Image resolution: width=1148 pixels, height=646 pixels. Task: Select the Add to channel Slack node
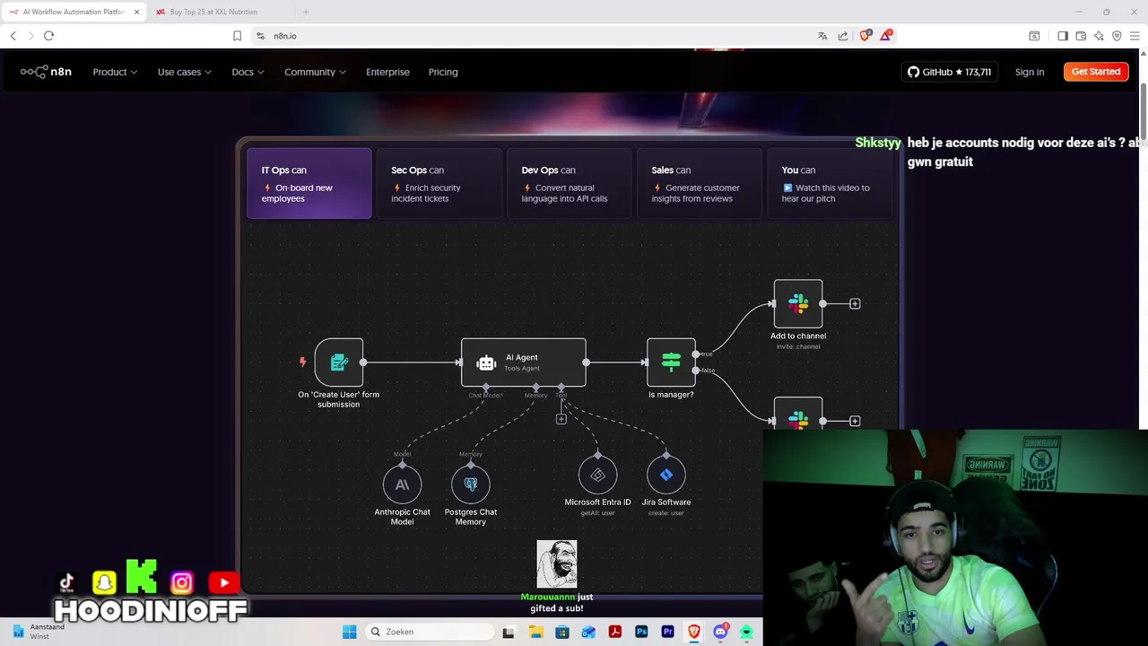coord(798,304)
